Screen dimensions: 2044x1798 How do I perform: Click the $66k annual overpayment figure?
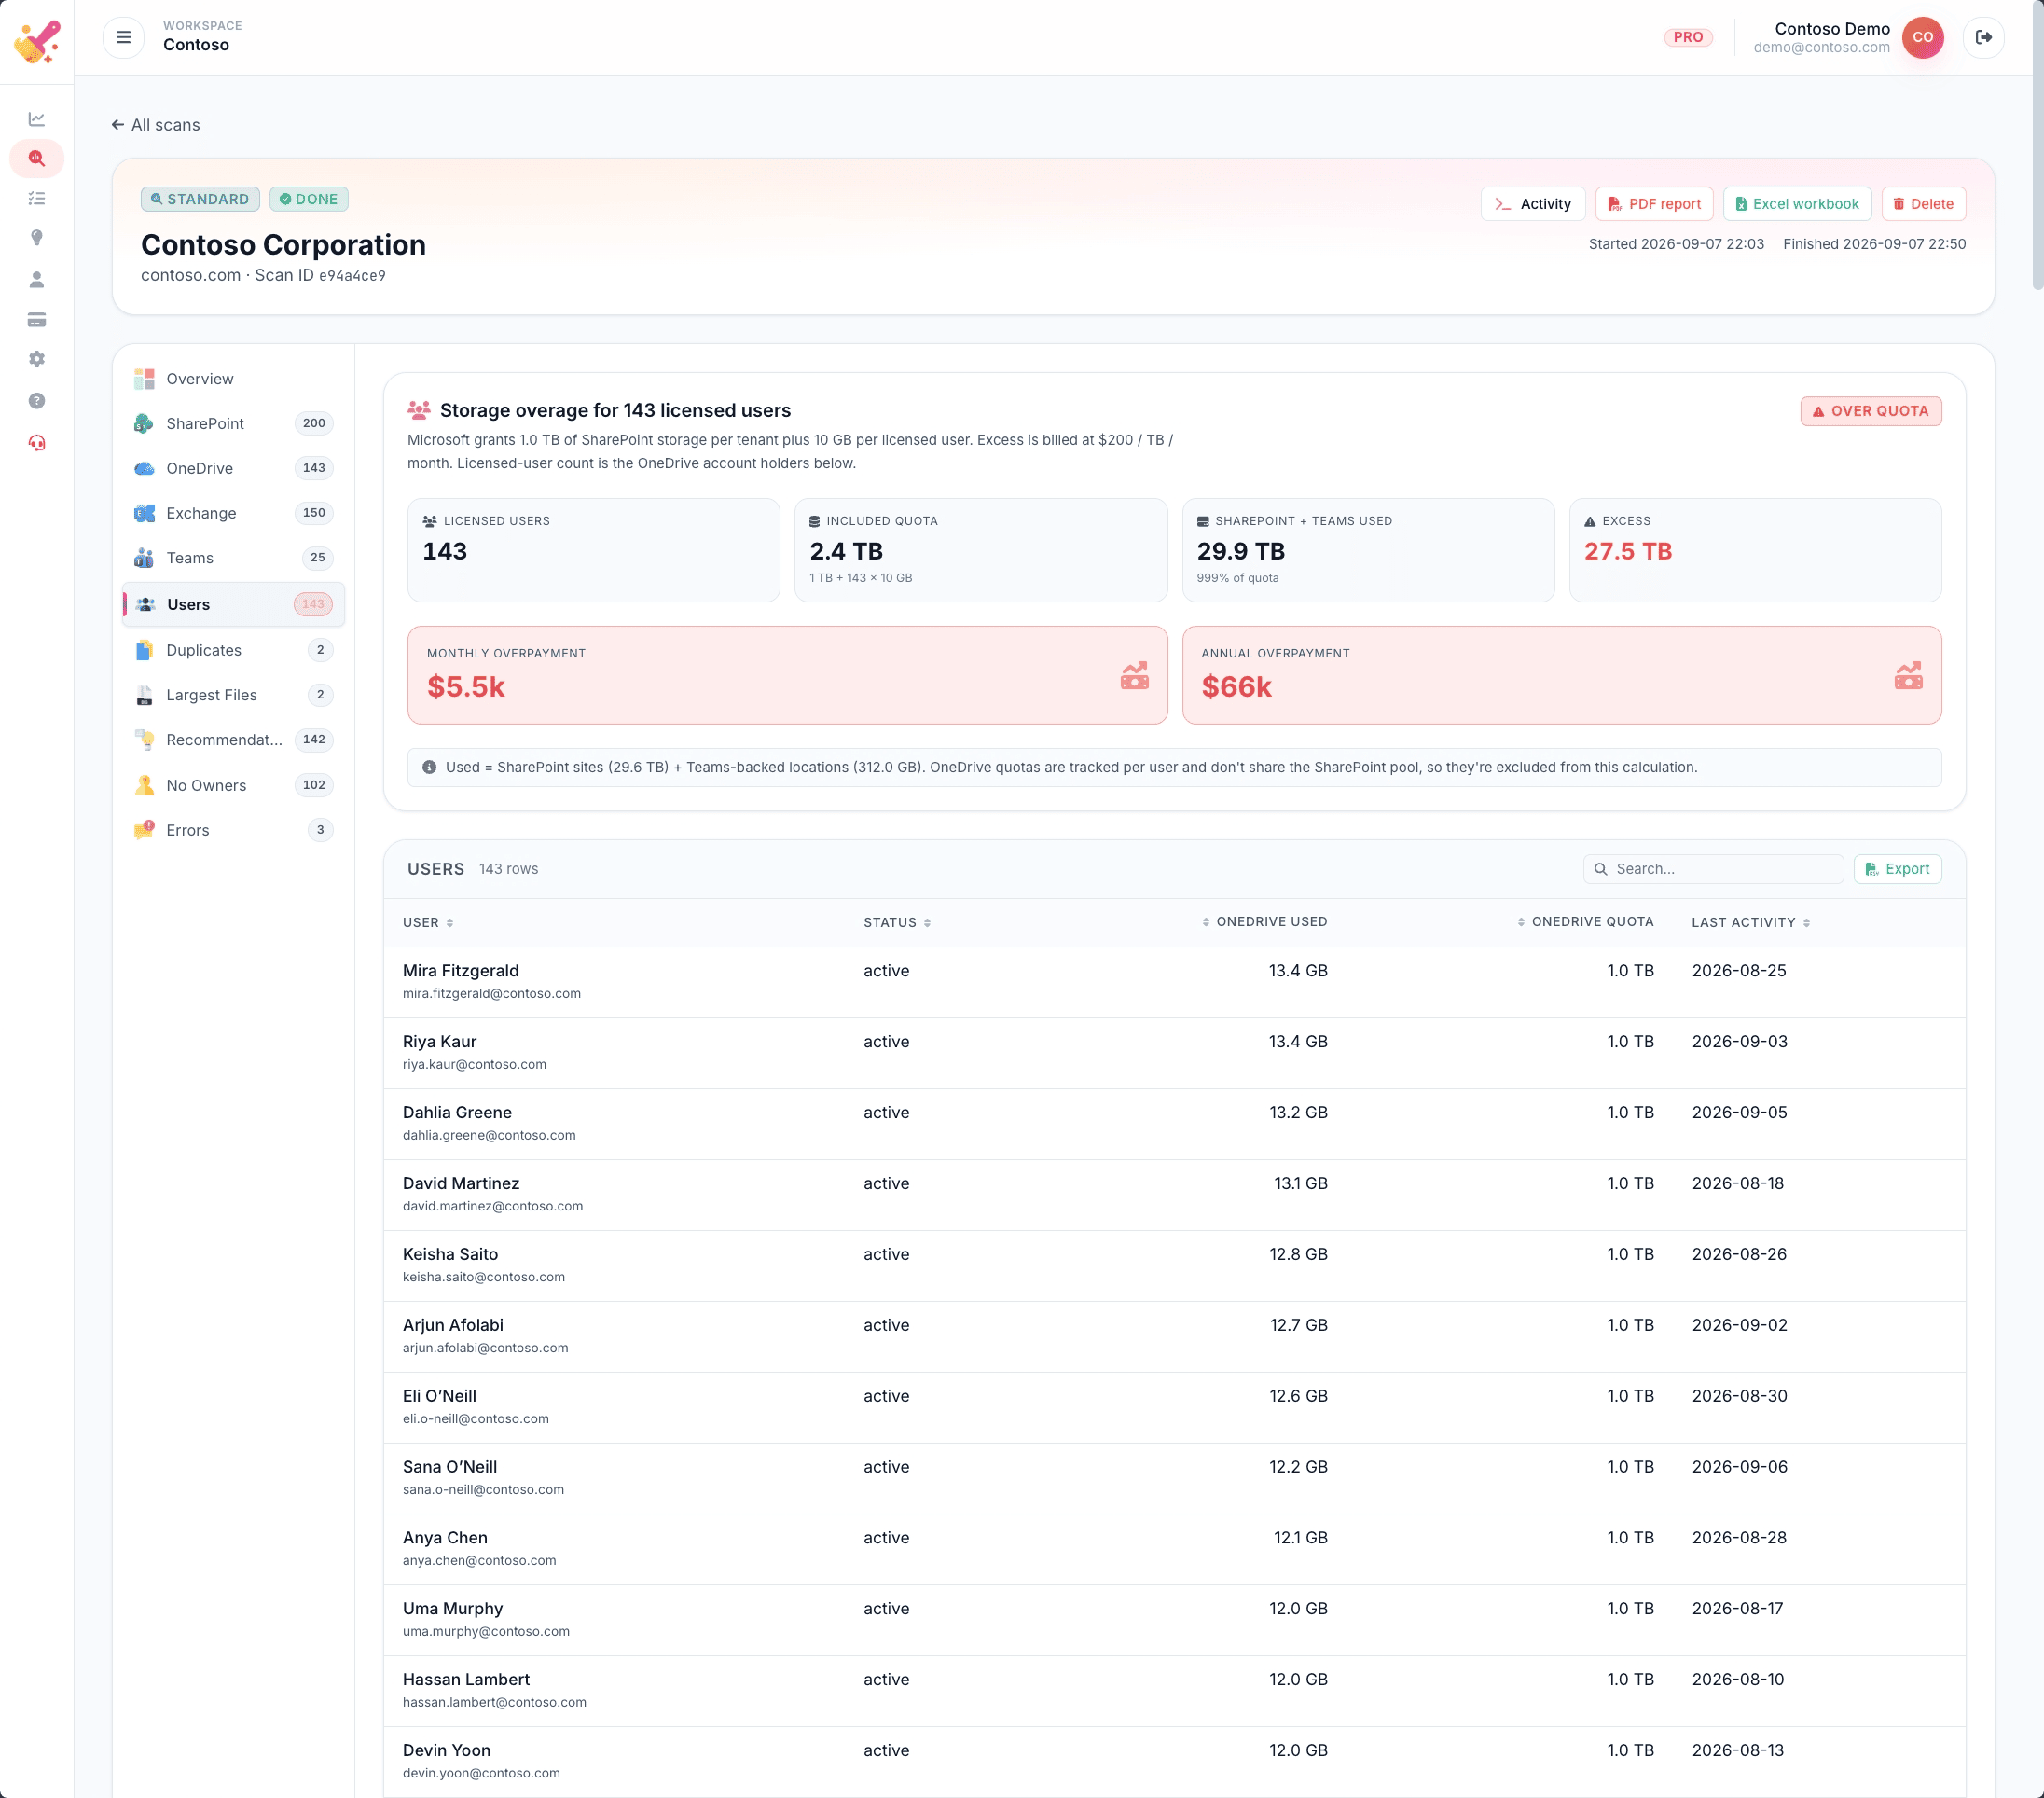pyautogui.click(x=1236, y=687)
